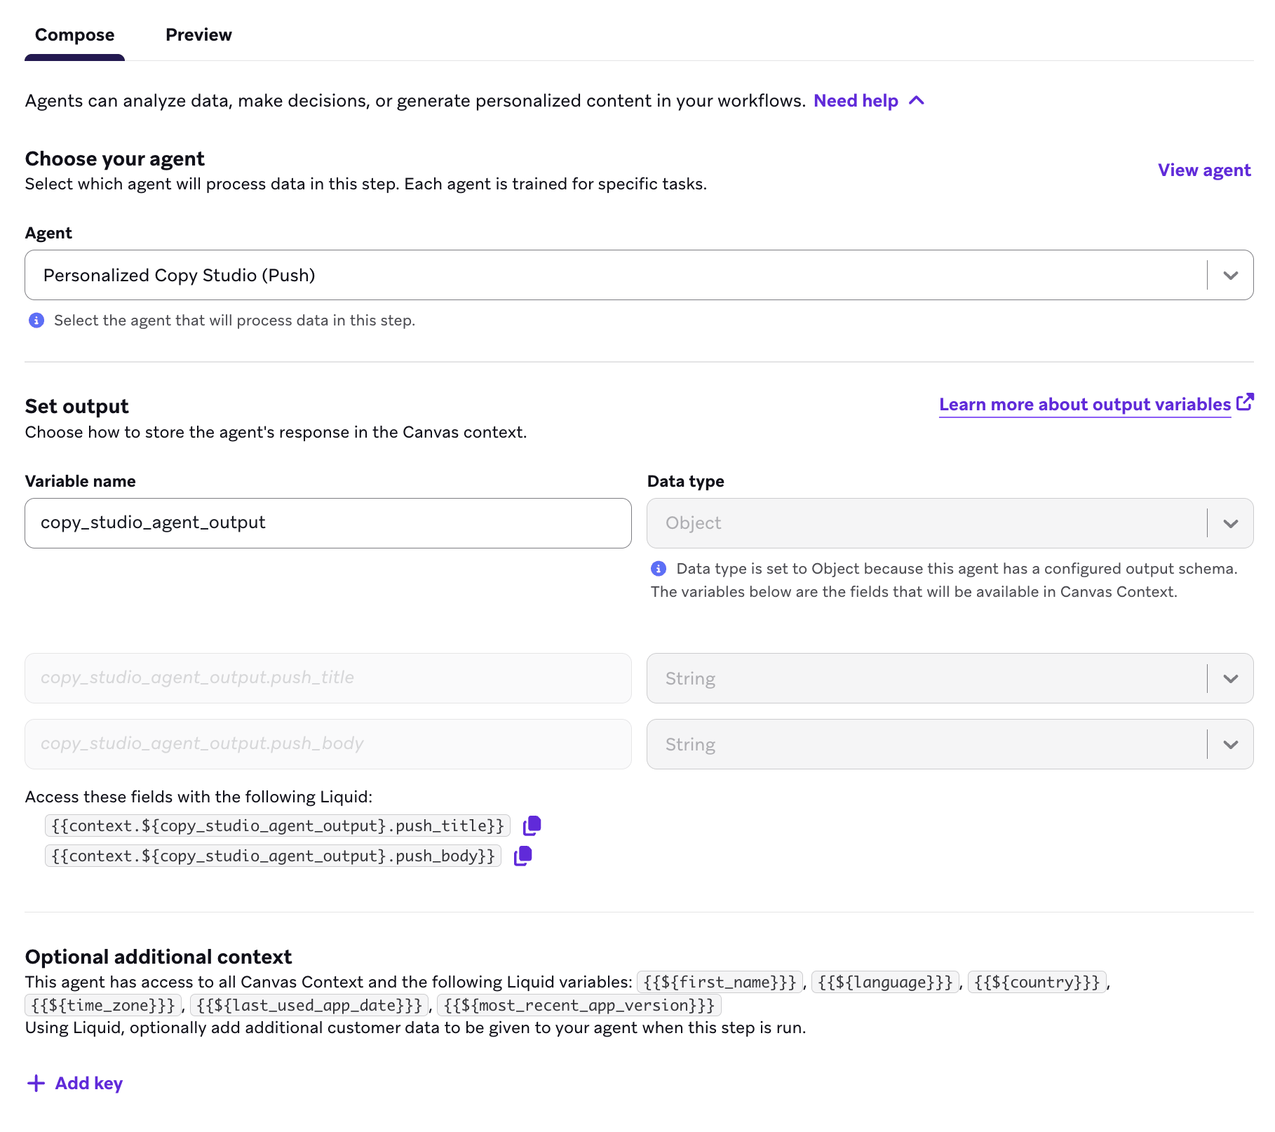Click the plus icon next to Add key
1275x1132 pixels.
point(36,1083)
